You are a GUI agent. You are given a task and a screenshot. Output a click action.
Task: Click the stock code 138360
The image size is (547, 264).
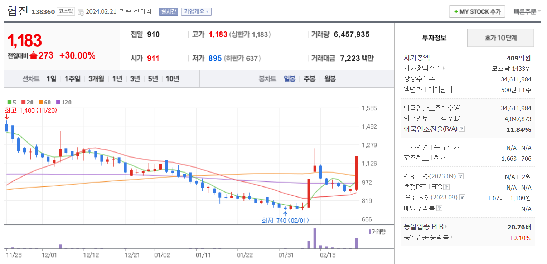pos(43,12)
